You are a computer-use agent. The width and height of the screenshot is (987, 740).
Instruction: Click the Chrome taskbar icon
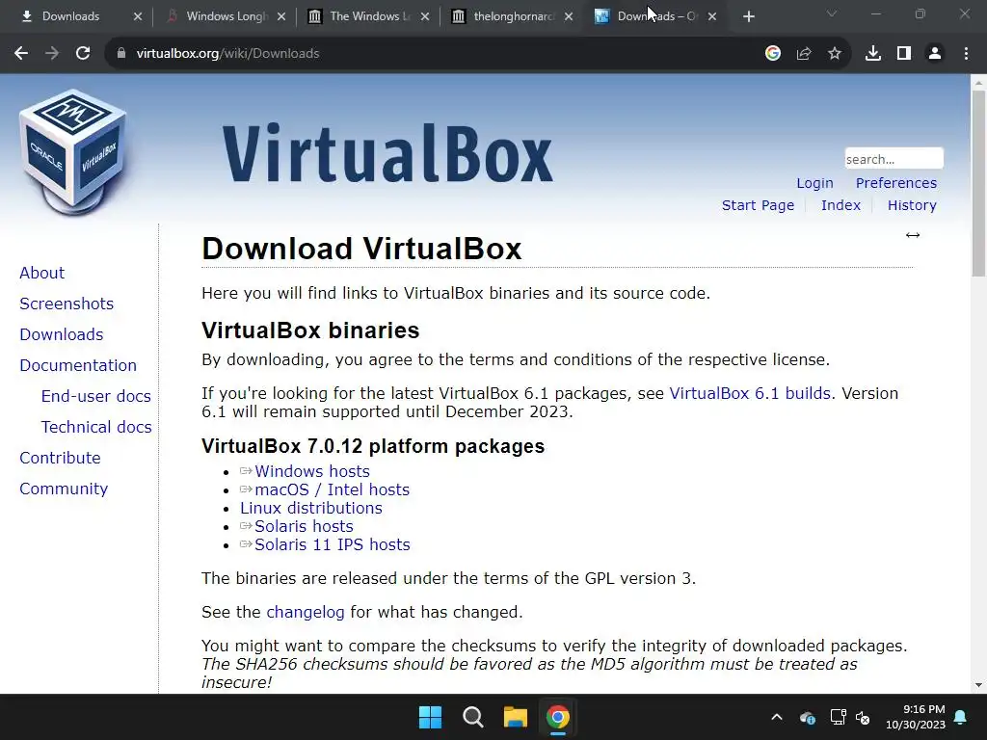click(558, 717)
